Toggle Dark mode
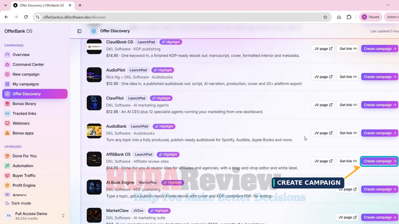The image size is (399, 224). (18, 203)
